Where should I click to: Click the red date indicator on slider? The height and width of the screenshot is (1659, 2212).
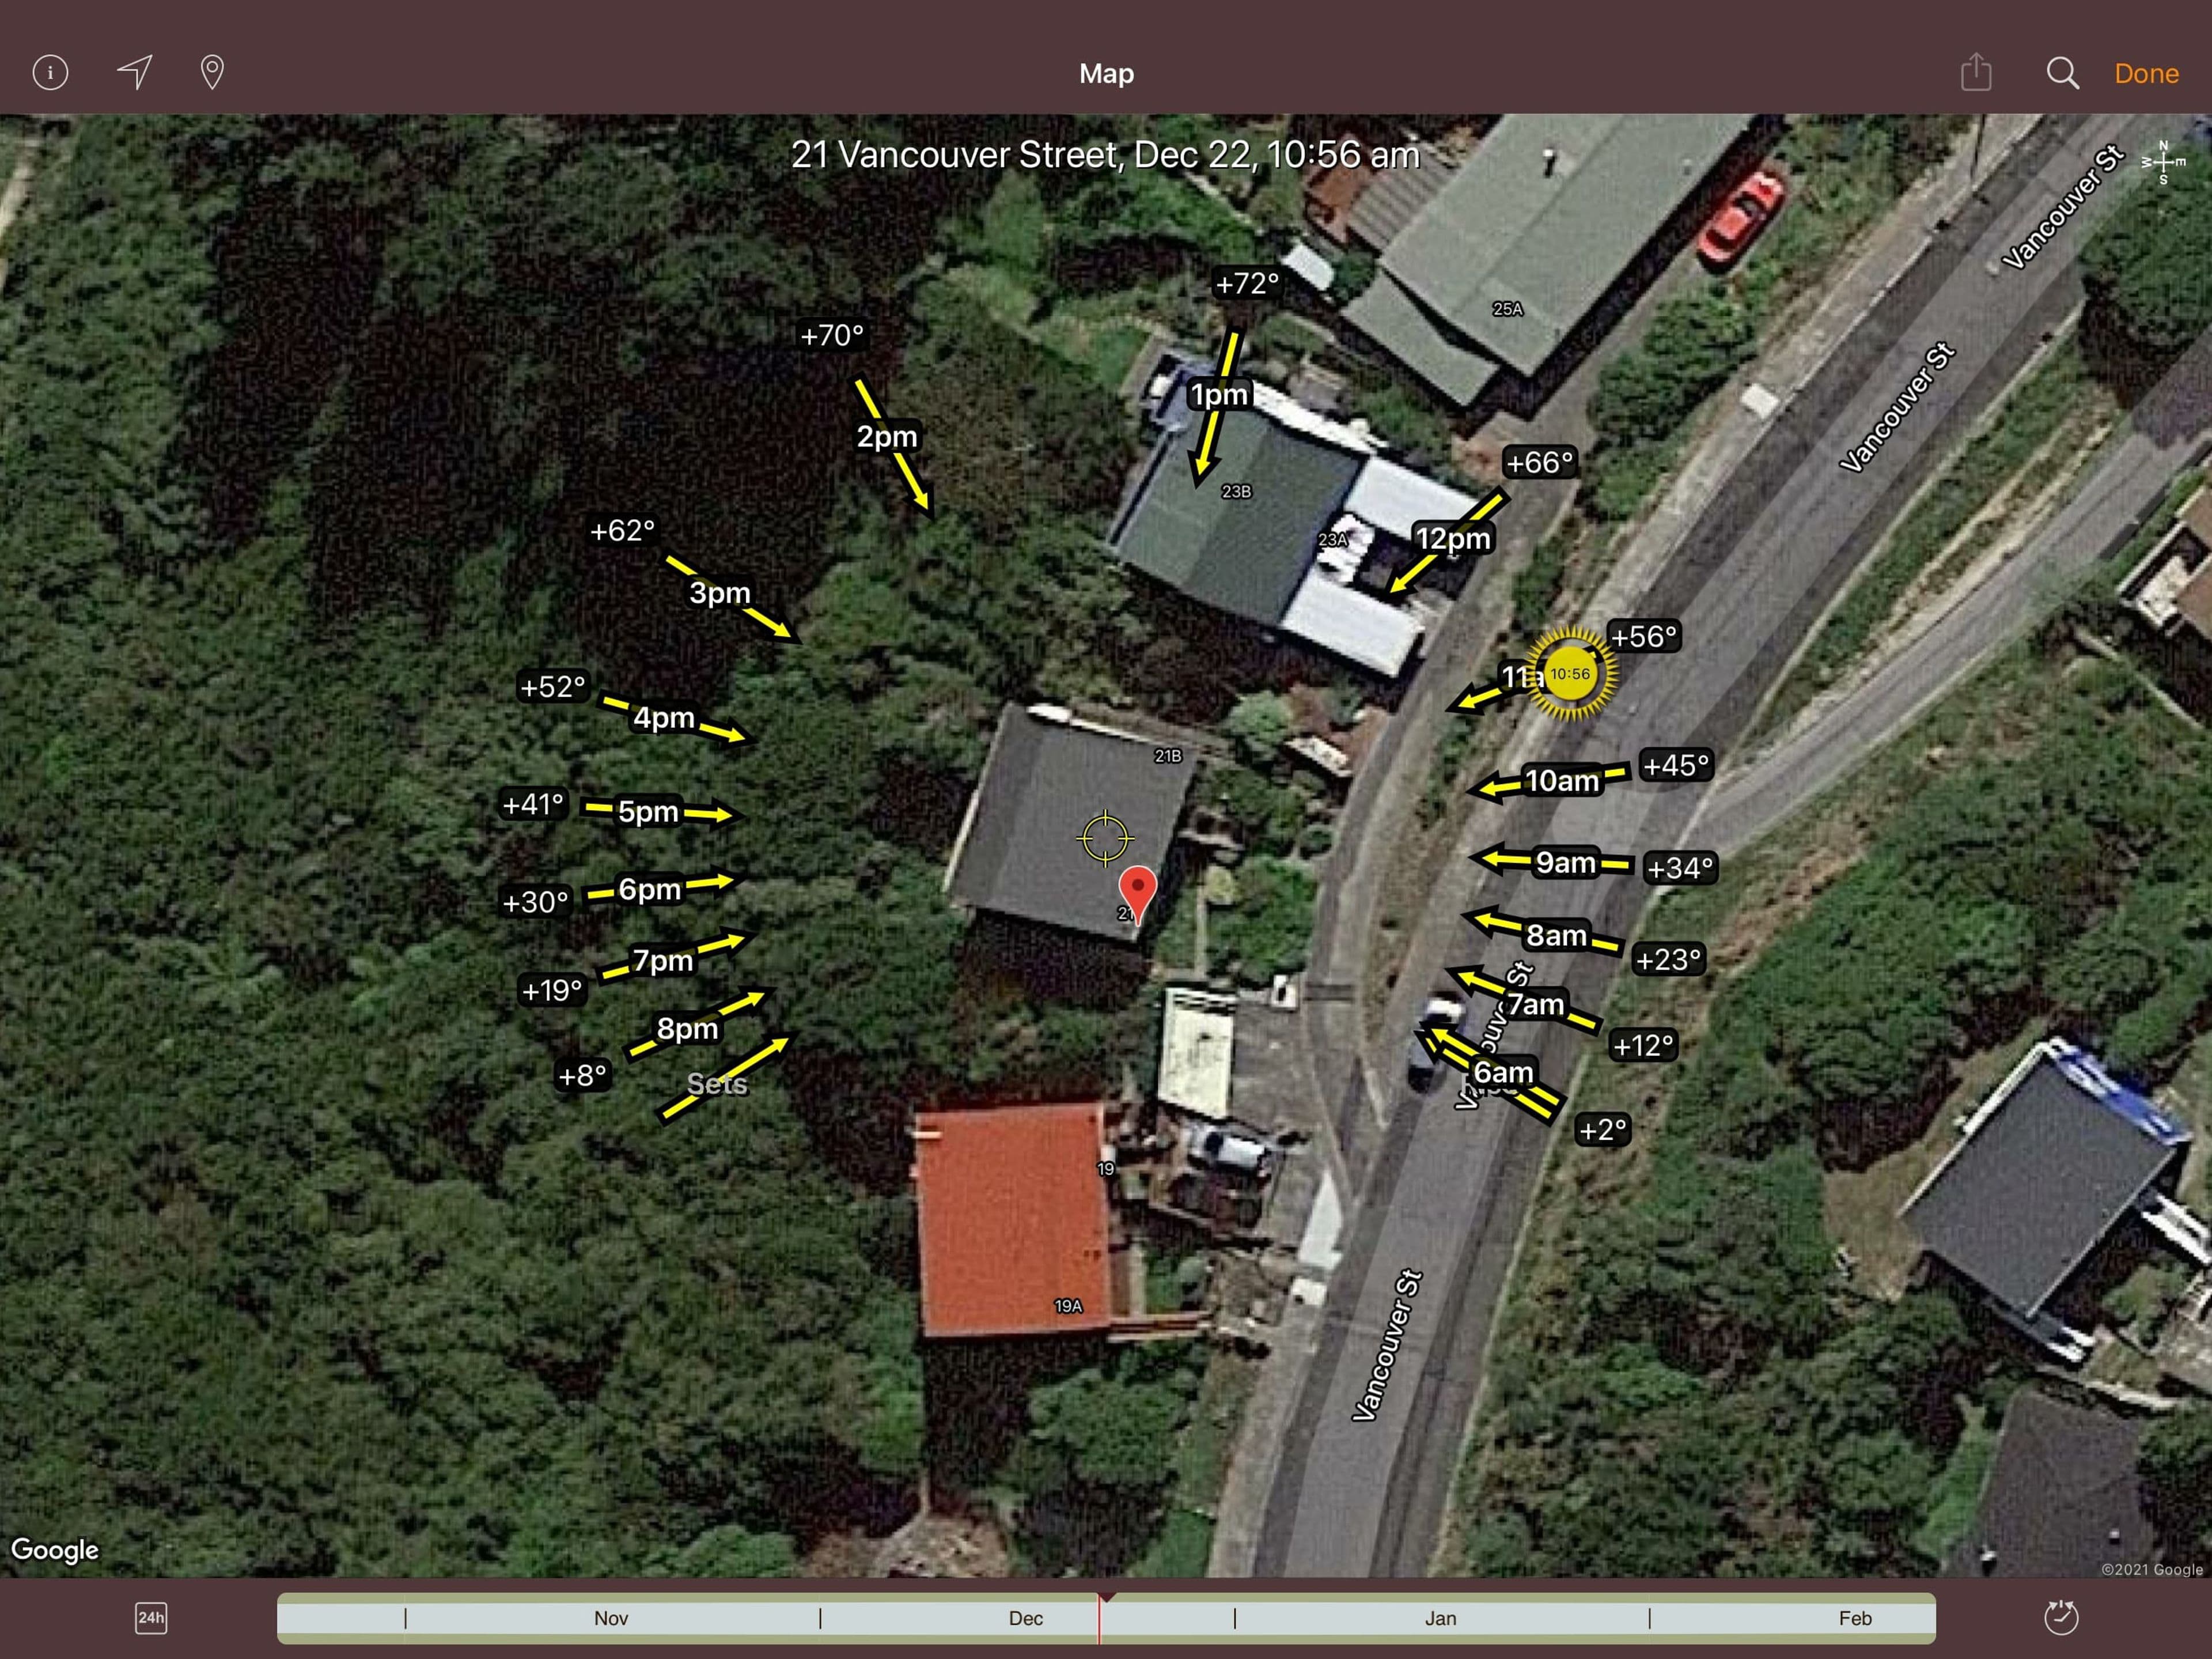pyautogui.click(x=1100, y=1618)
